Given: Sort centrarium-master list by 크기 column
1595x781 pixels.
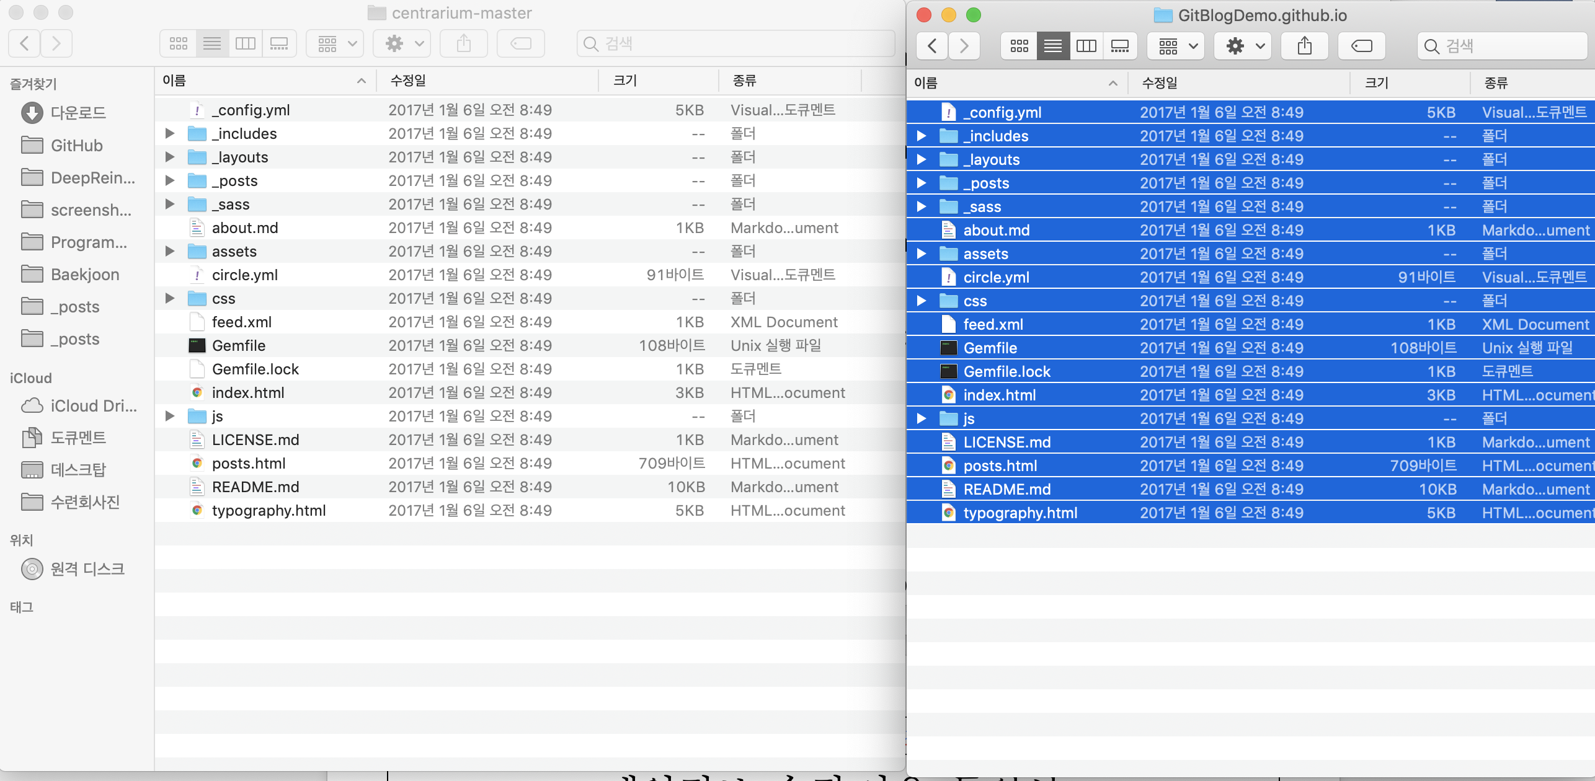Looking at the screenshot, I should [625, 81].
